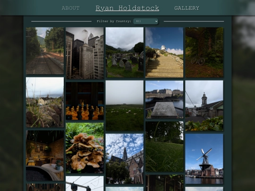
Task: Open the ABOUT page link
Action: pyautogui.click(x=70, y=8)
